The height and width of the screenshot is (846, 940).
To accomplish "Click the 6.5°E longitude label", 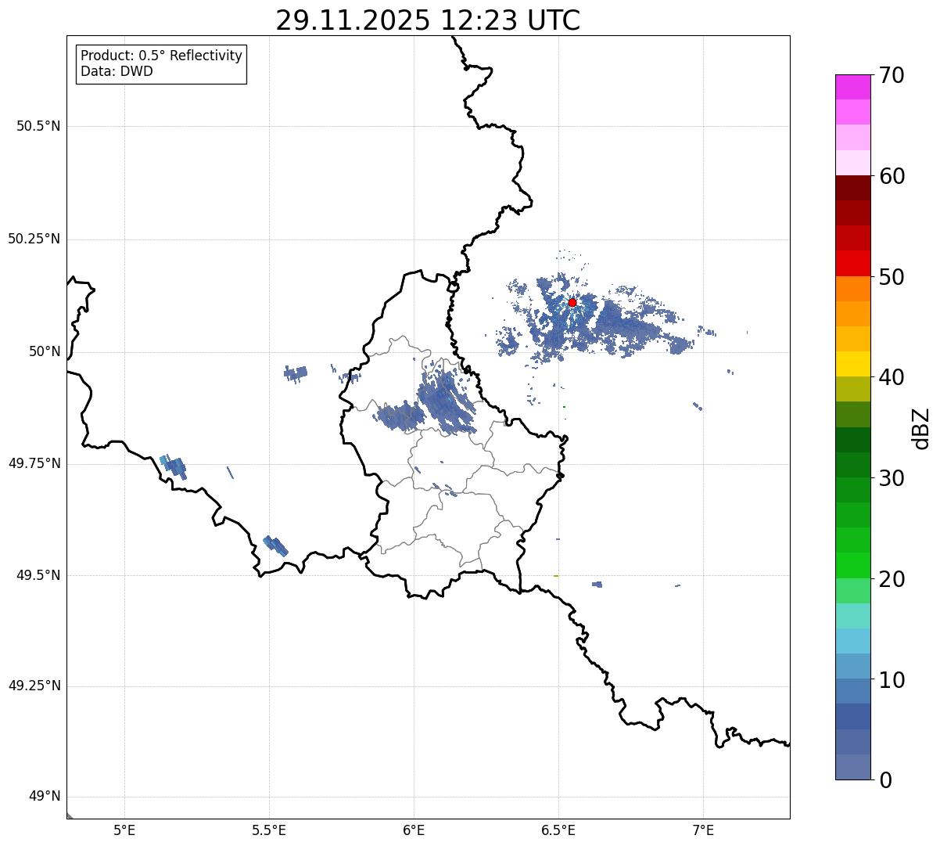I will click(x=558, y=830).
